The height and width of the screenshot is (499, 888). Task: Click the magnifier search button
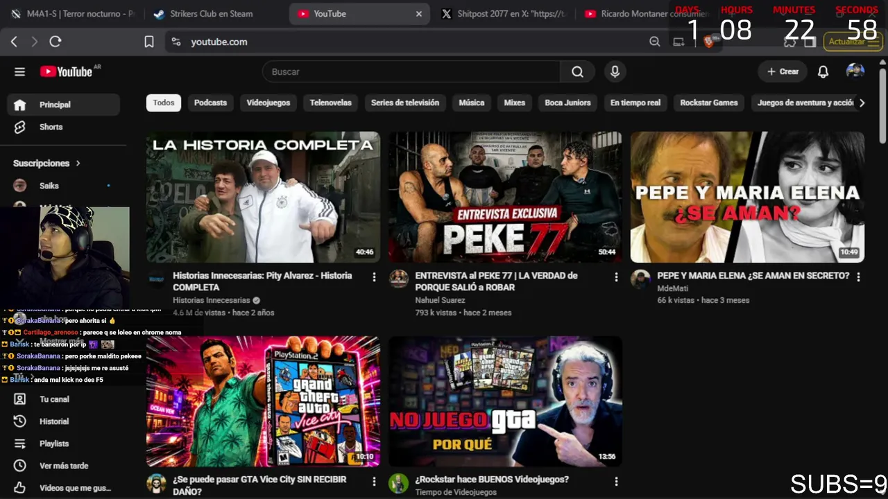coord(577,71)
